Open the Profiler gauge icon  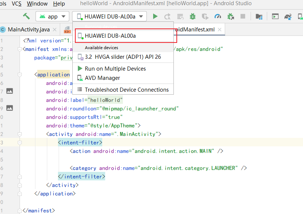coord(218,16)
